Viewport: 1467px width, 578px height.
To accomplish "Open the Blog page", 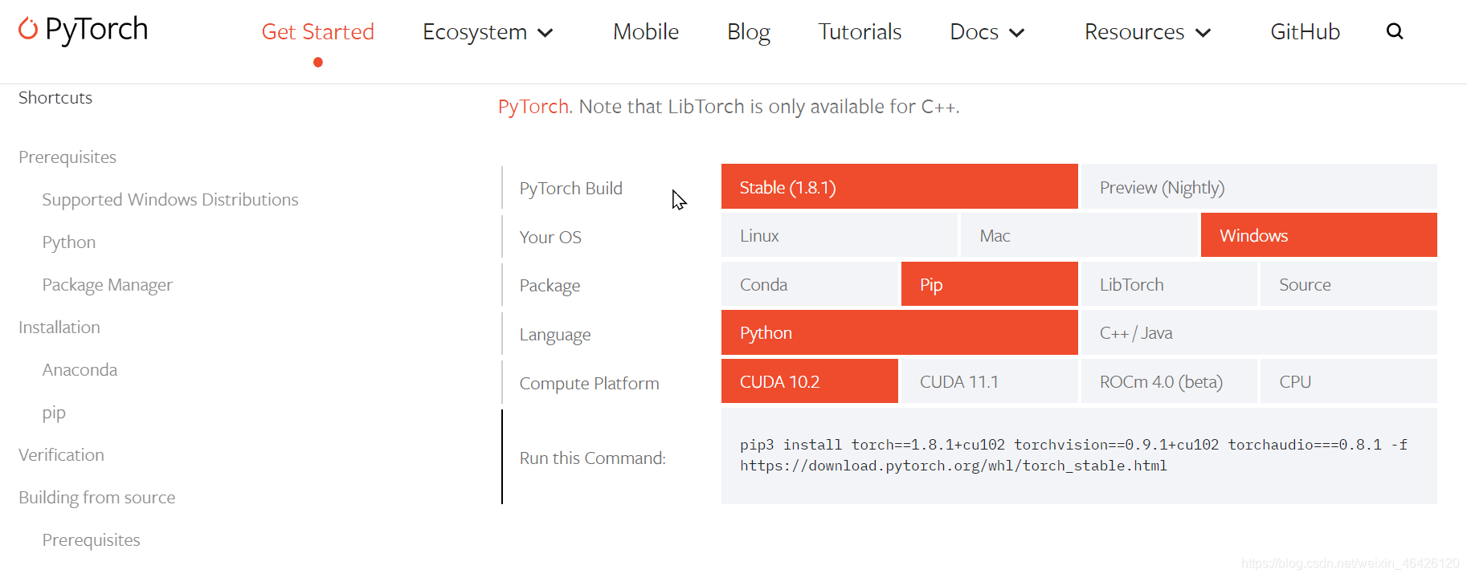I will click(x=749, y=32).
